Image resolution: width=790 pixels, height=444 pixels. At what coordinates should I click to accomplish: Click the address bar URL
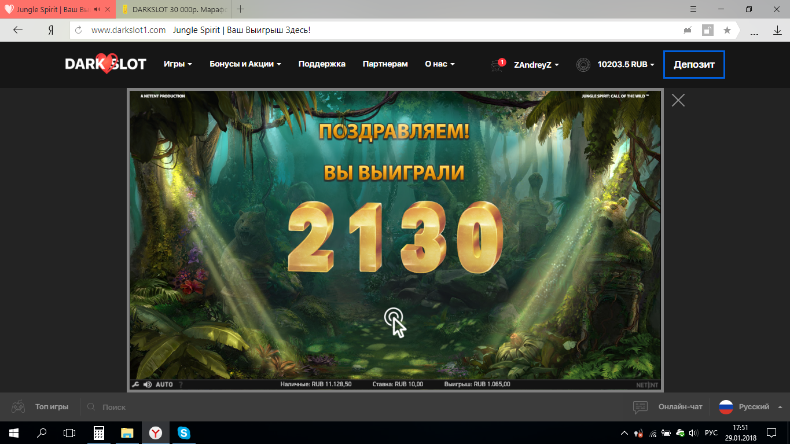coord(128,30)
